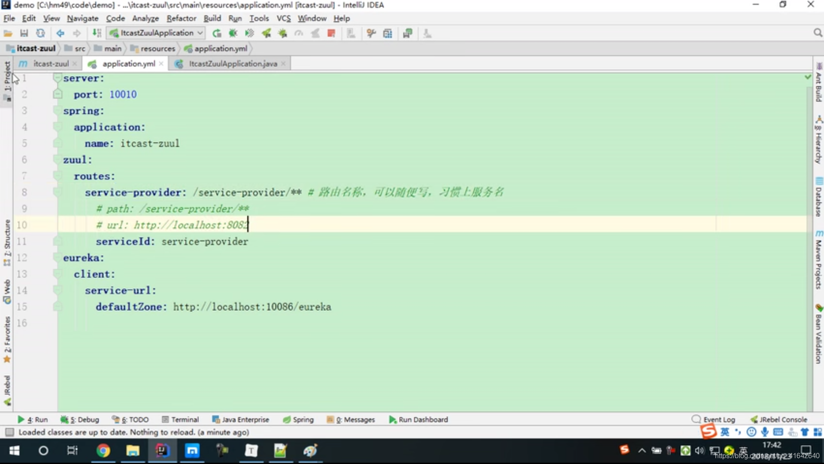Stop the running application

tap(331, 33)
